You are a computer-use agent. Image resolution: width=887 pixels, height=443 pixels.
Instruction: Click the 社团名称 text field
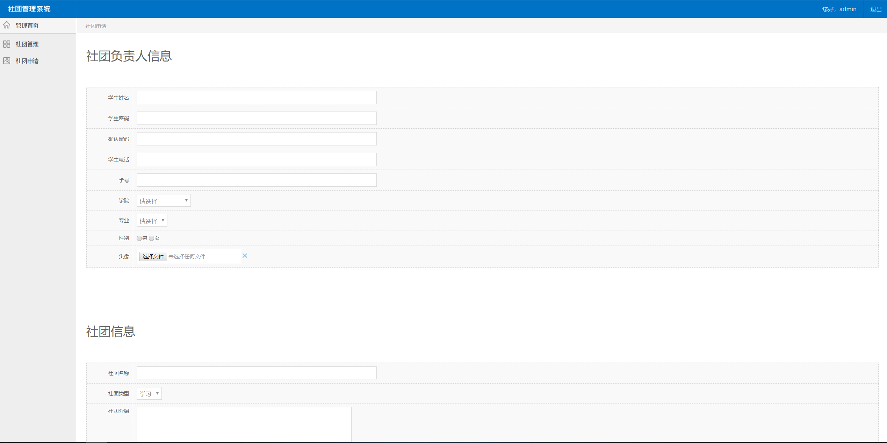(x=256, y=373)
